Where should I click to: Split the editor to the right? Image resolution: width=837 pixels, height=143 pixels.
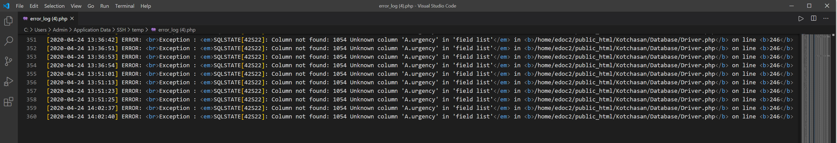coord(813,19)
